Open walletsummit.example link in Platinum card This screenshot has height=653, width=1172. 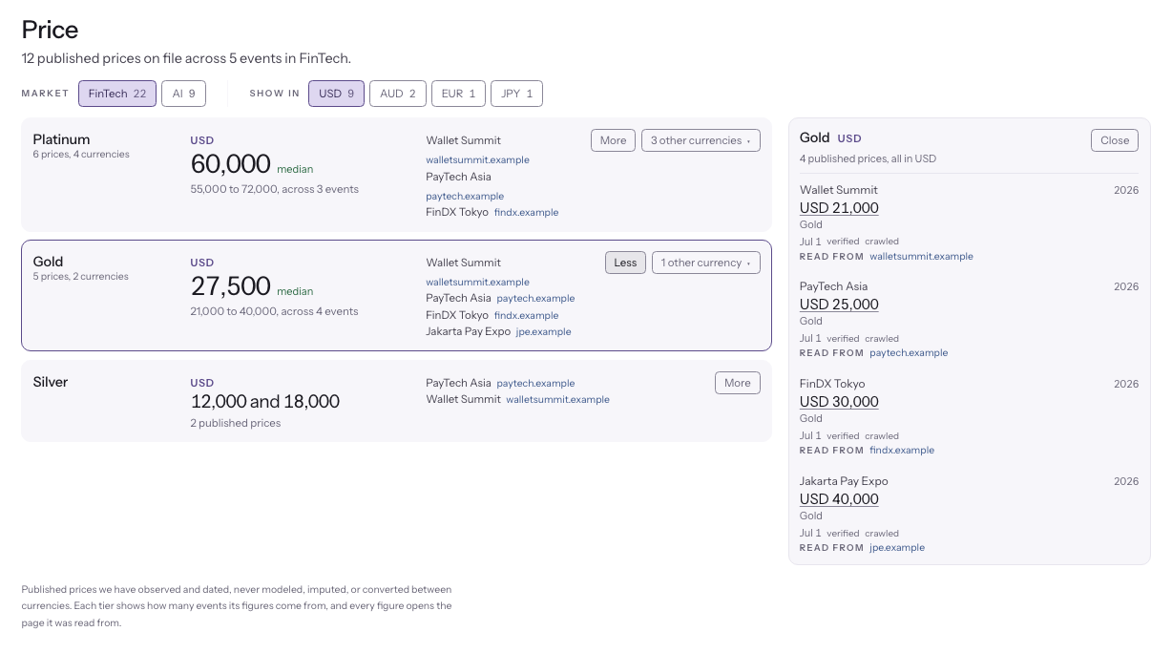point(477,160)
